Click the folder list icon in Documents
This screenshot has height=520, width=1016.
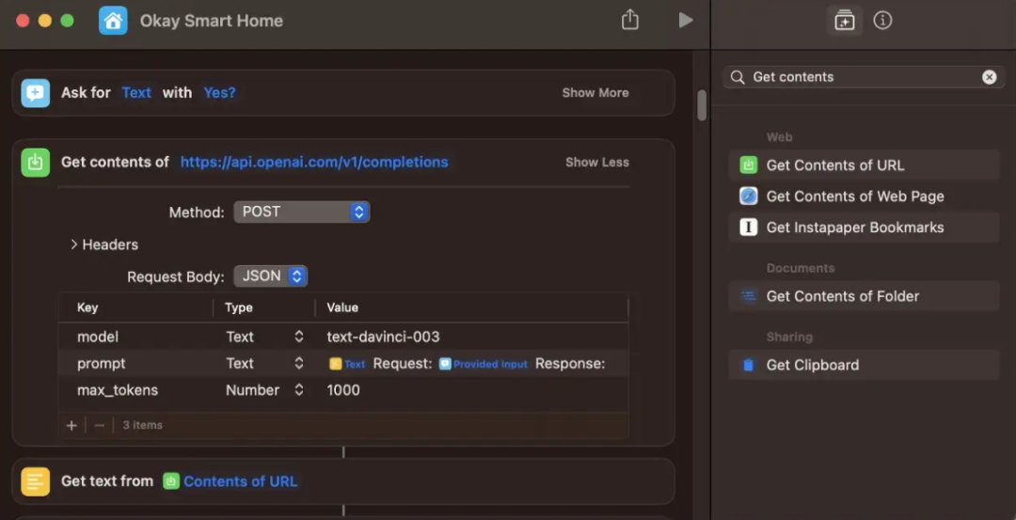pyautogui.click(x=749, y=296)
